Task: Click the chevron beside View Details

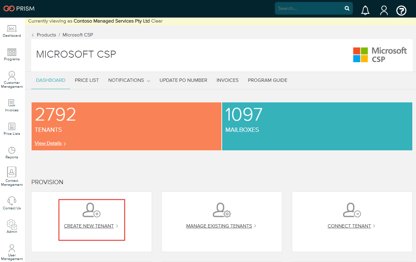Action: click(65, 144)
